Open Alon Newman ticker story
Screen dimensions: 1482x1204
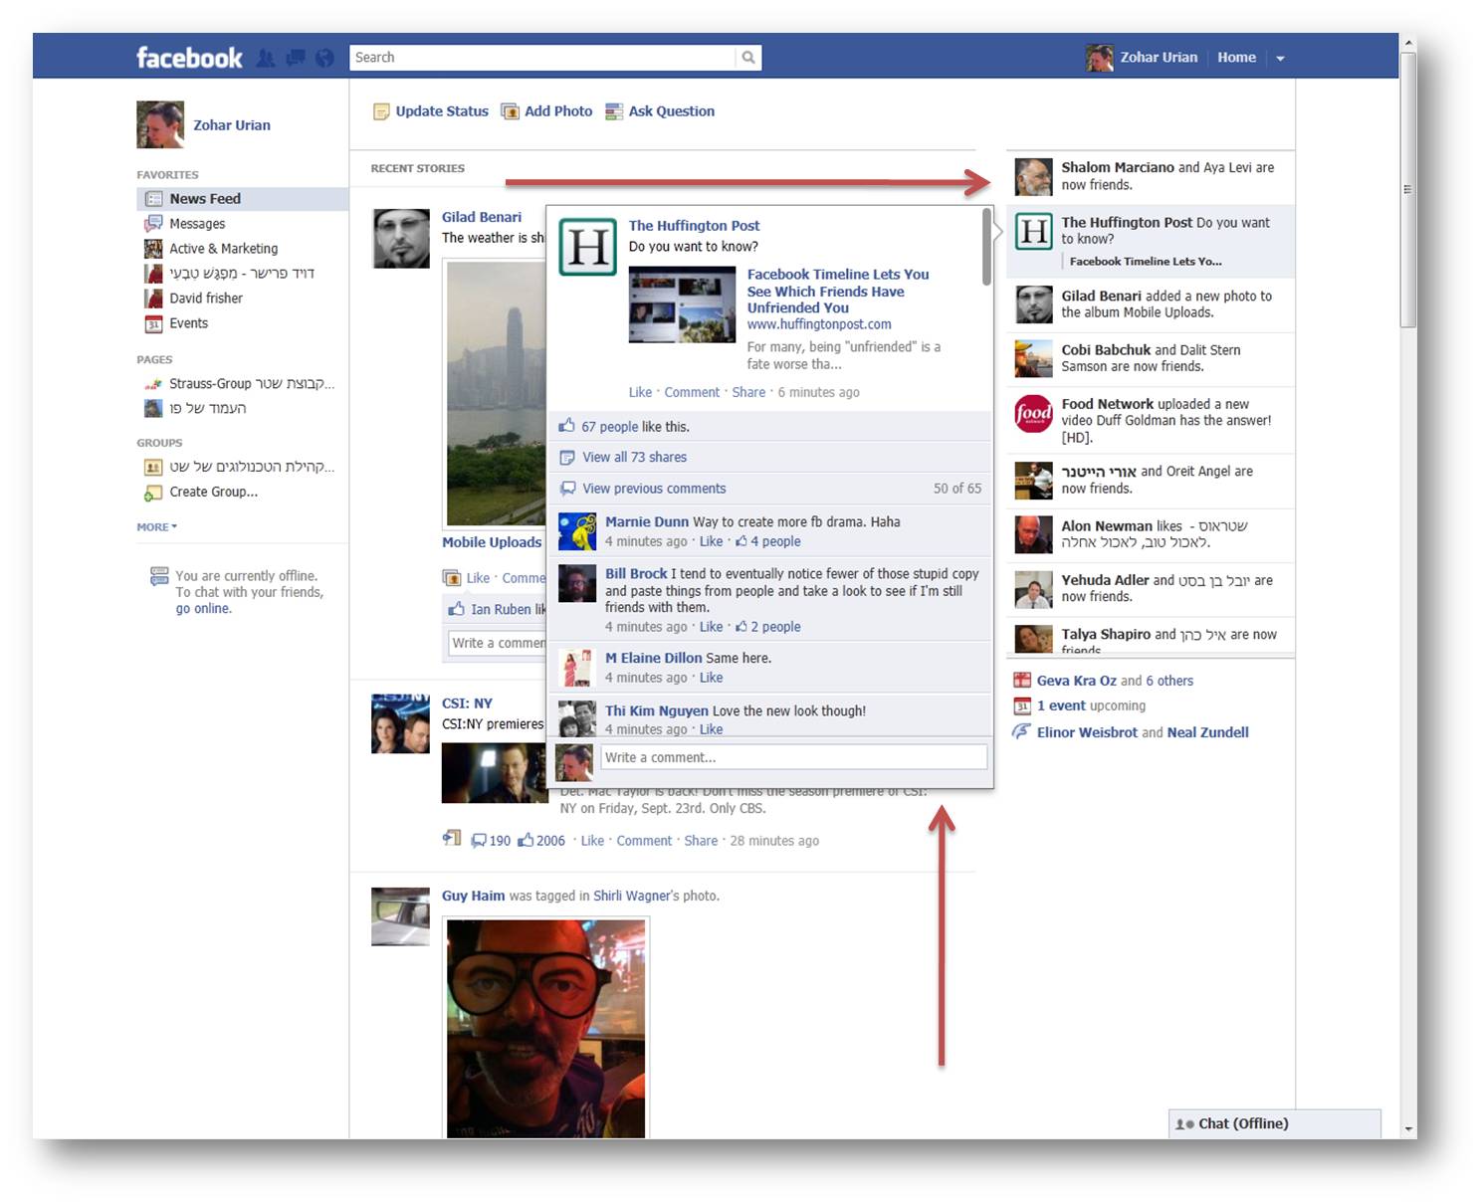1151,534
